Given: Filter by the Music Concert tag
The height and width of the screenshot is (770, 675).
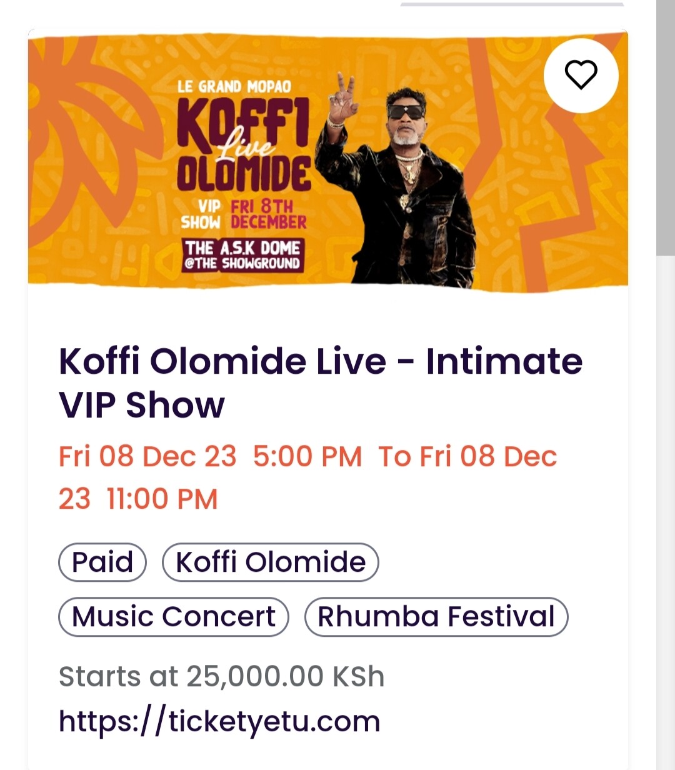Looking at the screenshot, I should point(174,617).
